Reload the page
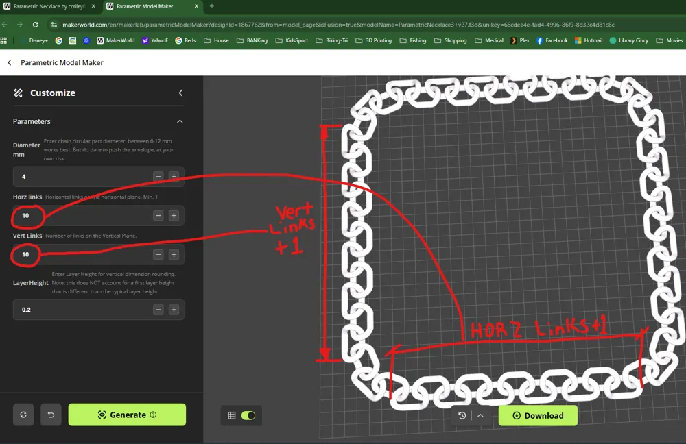Image resolution: width=686 pixels, height=444 pixels. [36, 25]
